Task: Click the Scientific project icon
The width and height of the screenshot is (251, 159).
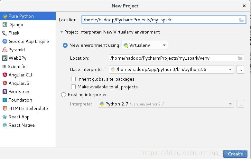Action: [4, 66]
